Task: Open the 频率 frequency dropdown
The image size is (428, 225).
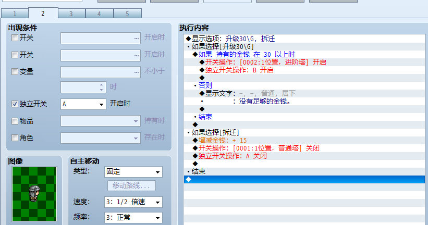Action: (x=133, y=218)
